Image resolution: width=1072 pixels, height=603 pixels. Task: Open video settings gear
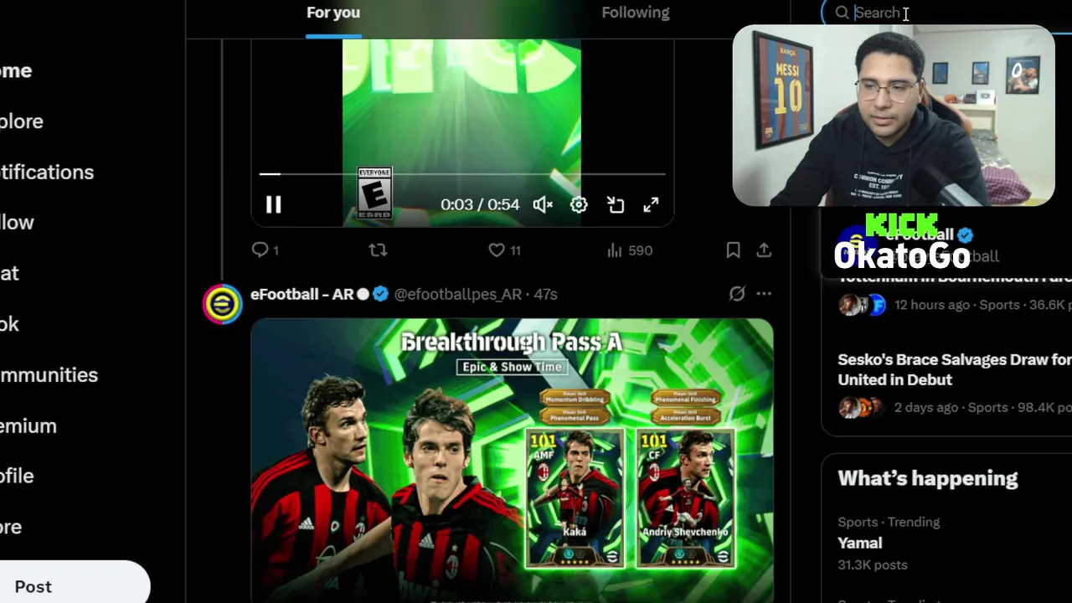point(579,205)
